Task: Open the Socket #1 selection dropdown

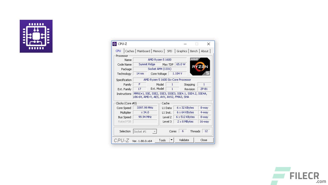Action: pyautogui.click(x=145, y=131)
